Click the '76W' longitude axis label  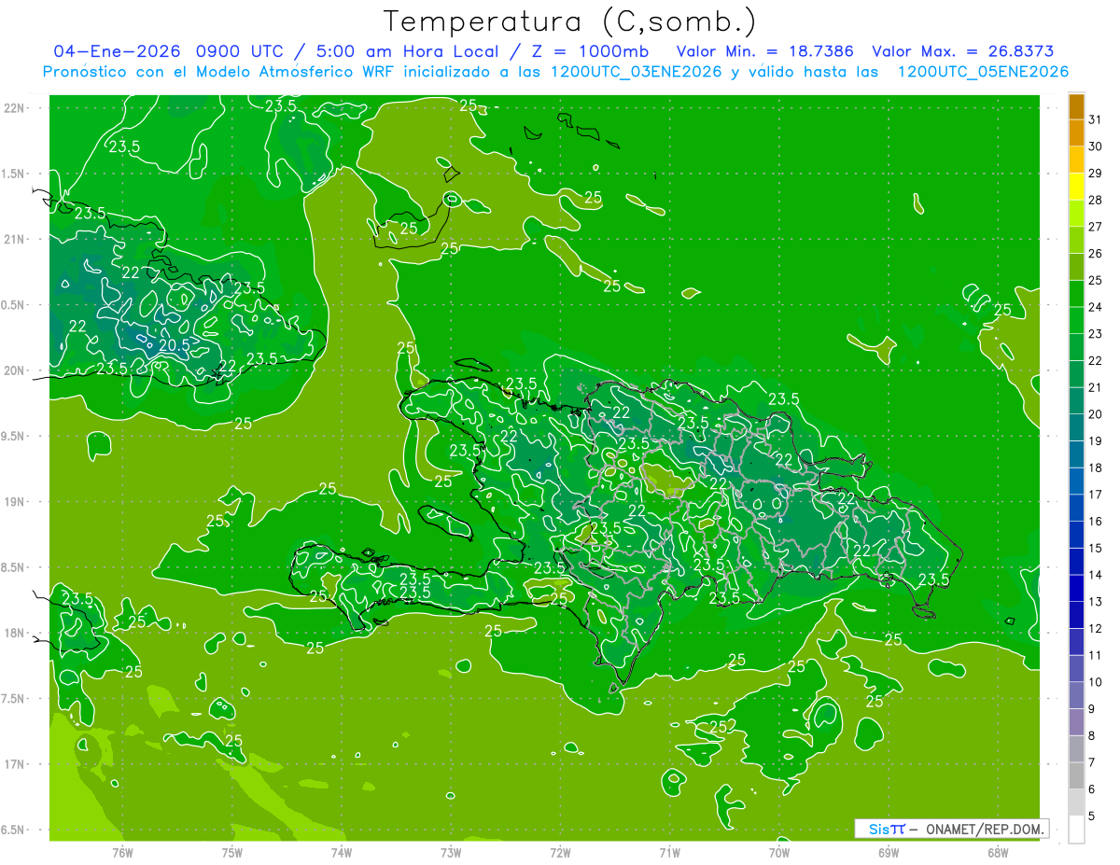pos(122,852)
